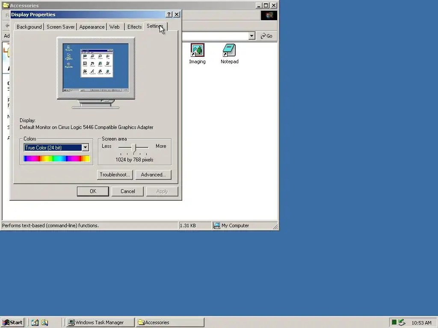
Task: Open Advanced... display settings
Action: (154, 175)
